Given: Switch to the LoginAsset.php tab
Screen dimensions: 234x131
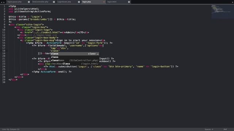Looking at the screenshot, I should tap(64, 2).
